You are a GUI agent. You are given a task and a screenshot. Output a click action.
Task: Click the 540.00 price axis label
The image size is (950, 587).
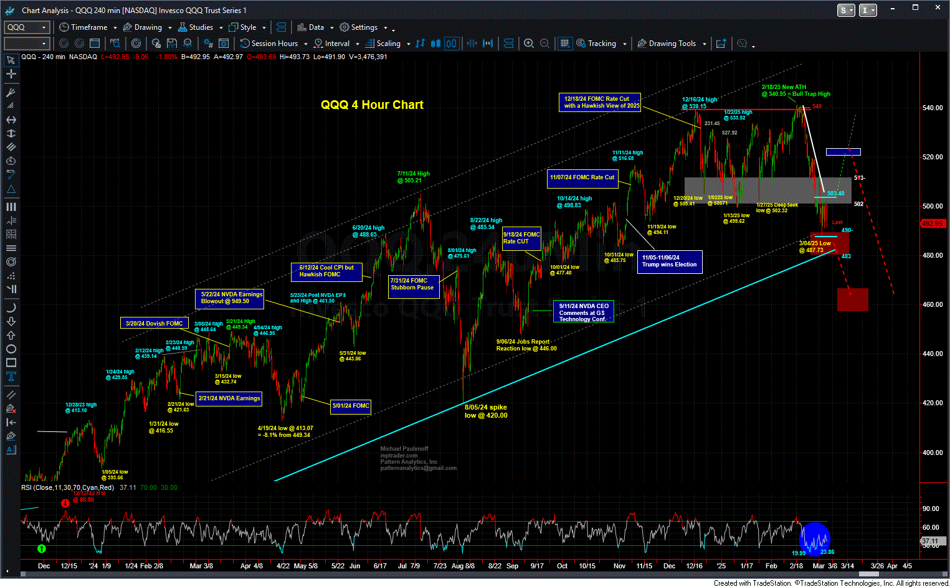tap(932, 108)
